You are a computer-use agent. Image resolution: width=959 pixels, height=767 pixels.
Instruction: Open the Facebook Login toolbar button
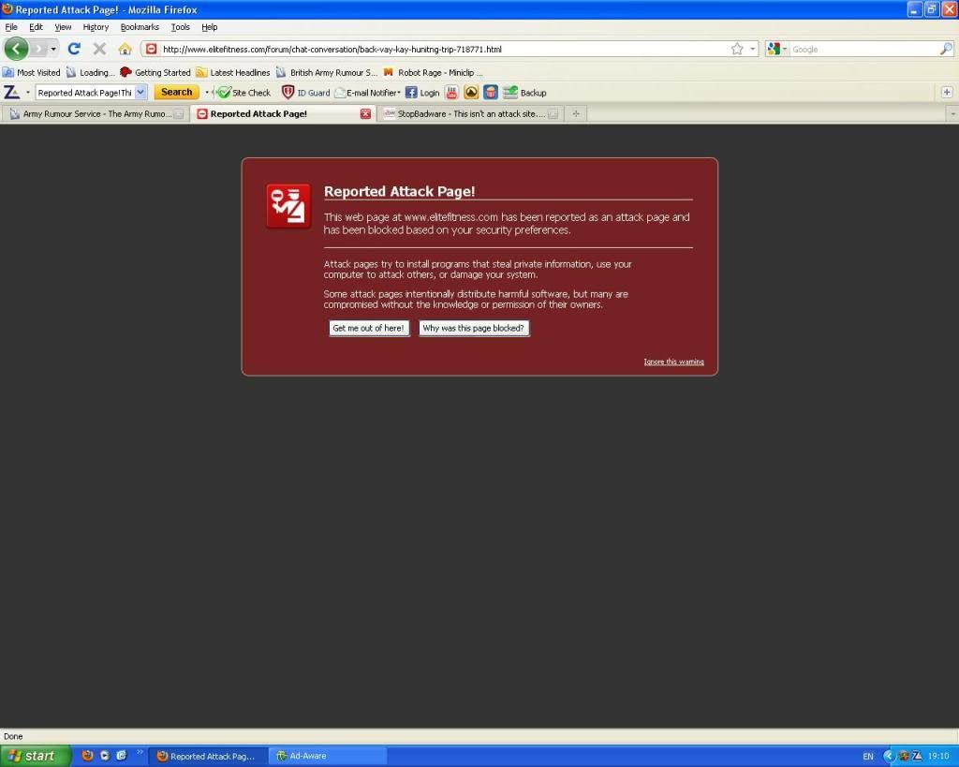click(422, 93)
